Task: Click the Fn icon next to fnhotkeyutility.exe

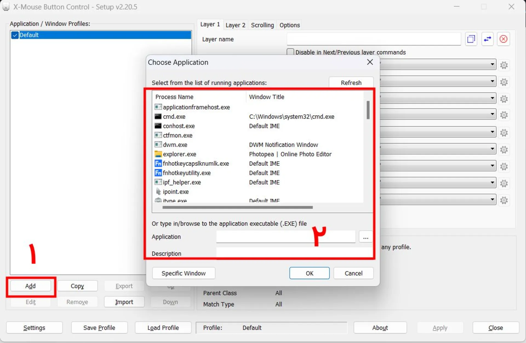Action: tap(158, 173)
